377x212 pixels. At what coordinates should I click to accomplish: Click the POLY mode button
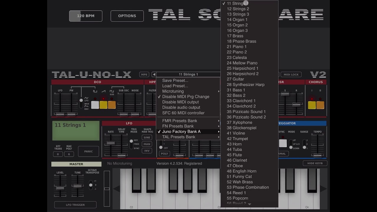(x=165, y=153)
